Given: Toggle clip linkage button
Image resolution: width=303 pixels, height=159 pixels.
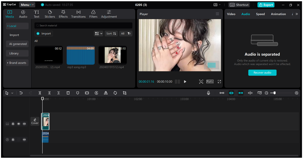Looking at the screenshot, I should [x=241, y=93].
